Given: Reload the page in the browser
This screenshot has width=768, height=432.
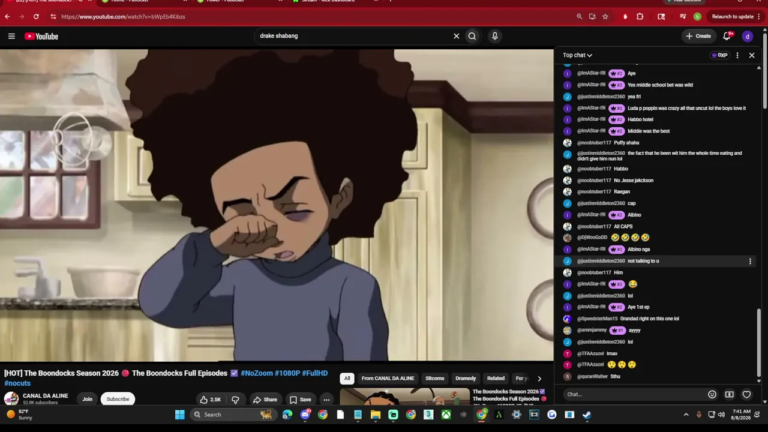Looking at the screenshot, I should (36, 17).
